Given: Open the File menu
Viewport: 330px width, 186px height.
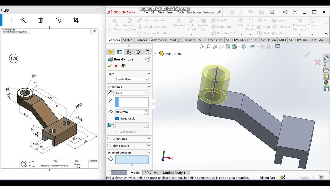Looking at the screenshot, I should 145,12.
